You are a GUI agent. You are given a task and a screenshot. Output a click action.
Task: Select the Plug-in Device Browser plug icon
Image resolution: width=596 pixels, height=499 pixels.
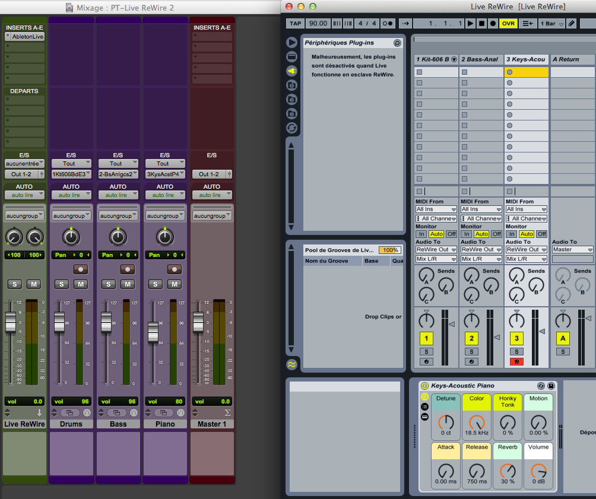point(291,71)
